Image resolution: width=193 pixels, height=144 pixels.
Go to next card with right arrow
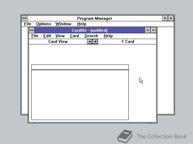tap(95, 42)
